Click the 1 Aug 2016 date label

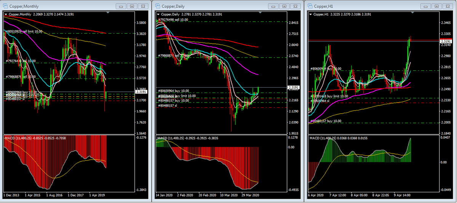[54, 195]
